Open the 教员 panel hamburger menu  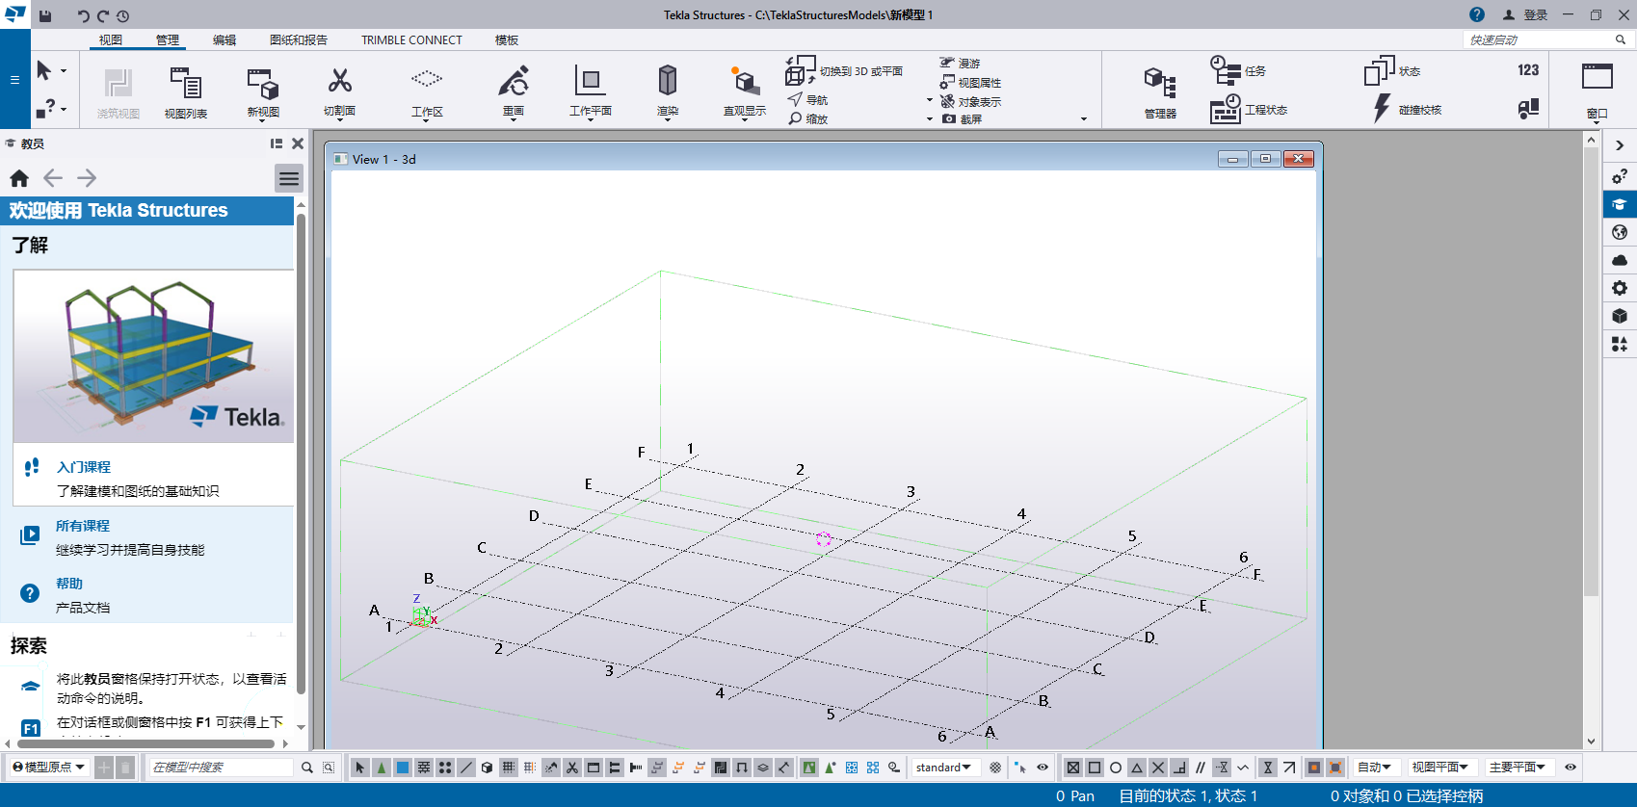[289, 178]
